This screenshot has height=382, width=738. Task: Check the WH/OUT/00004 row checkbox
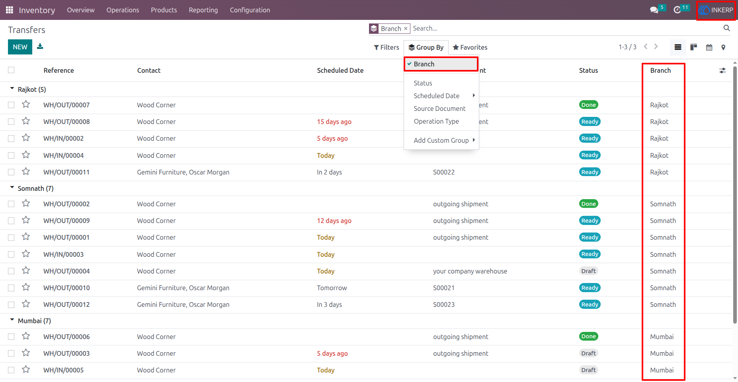click(x=11, y=271)
